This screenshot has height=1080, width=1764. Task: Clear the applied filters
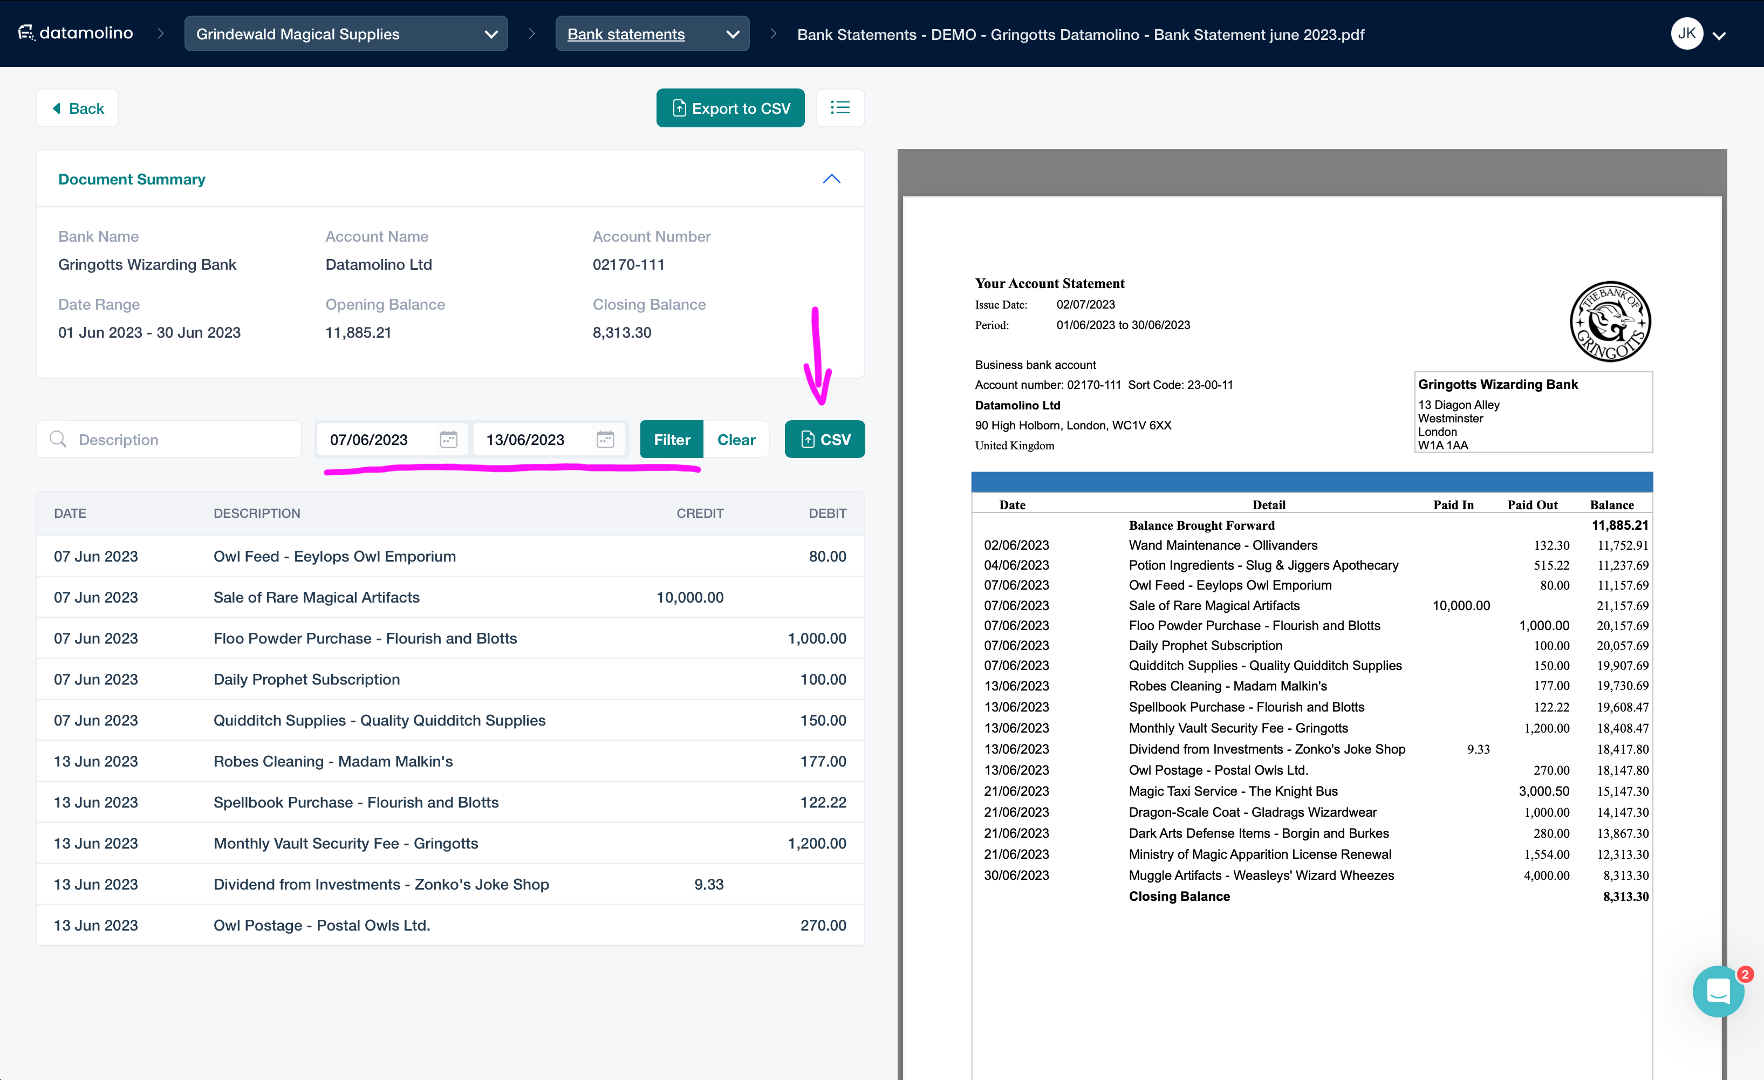point(736,440)
